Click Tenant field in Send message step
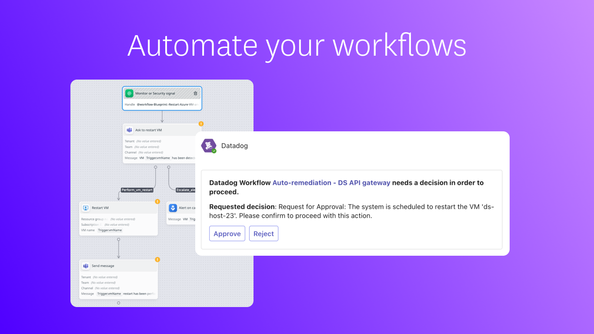Screen dimensions: 594x334 tap(100, 277)
